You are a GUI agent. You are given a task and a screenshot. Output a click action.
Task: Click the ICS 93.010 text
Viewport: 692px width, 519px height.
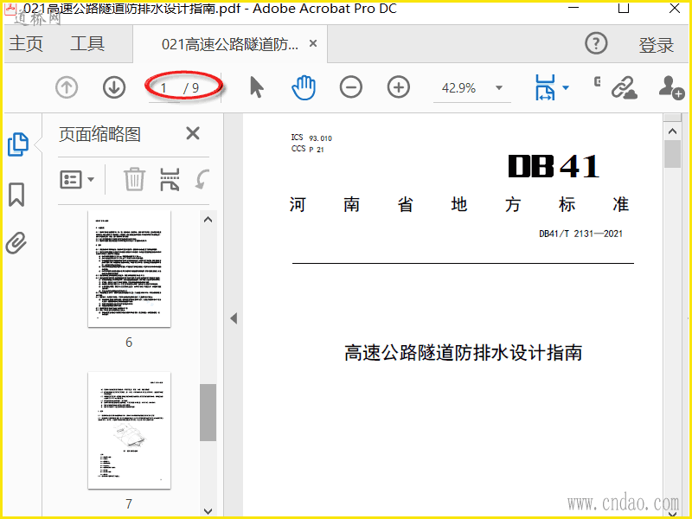(x=311, y=138)
